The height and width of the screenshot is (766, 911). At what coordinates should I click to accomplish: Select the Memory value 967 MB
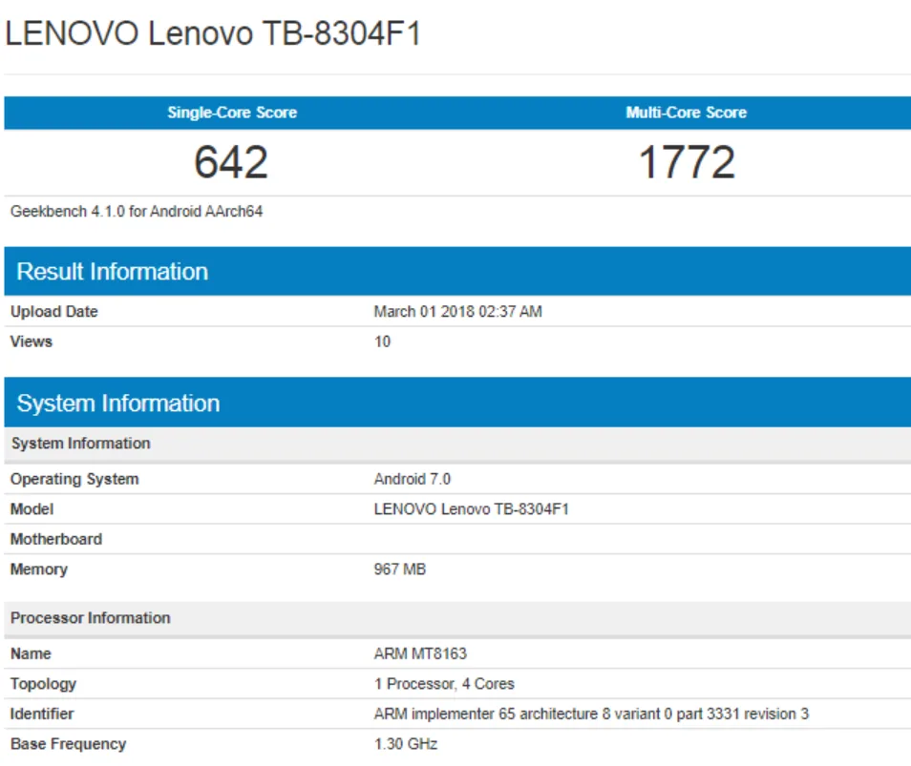(400, 569)
